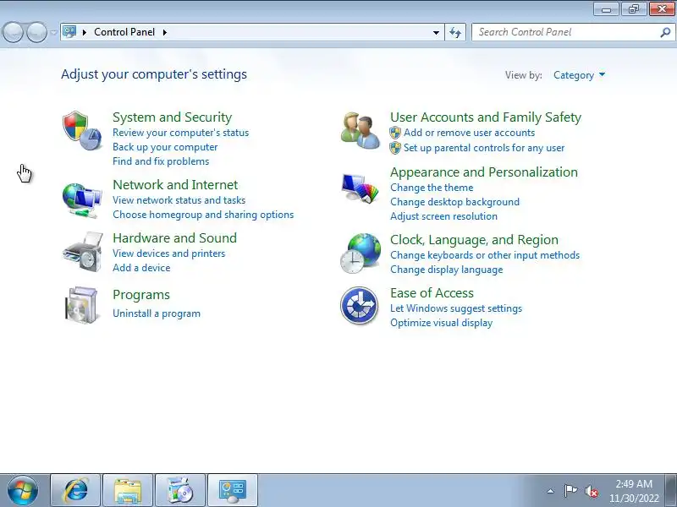Click Set up parental controls for any user
The image size is (677, 507).
pyautogui.click(x=484, y=148)
